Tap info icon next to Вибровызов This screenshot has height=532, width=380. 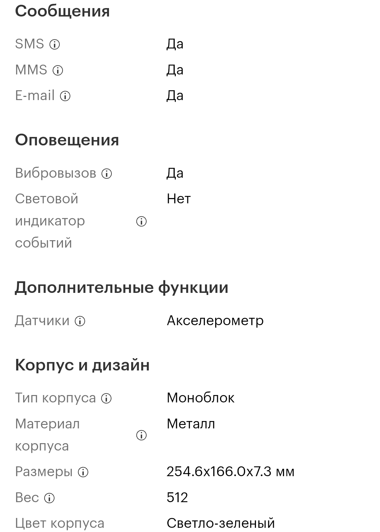[107, 173]
